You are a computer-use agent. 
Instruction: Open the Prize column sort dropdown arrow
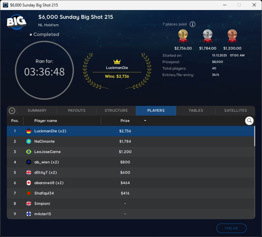(x=145, y=121)
